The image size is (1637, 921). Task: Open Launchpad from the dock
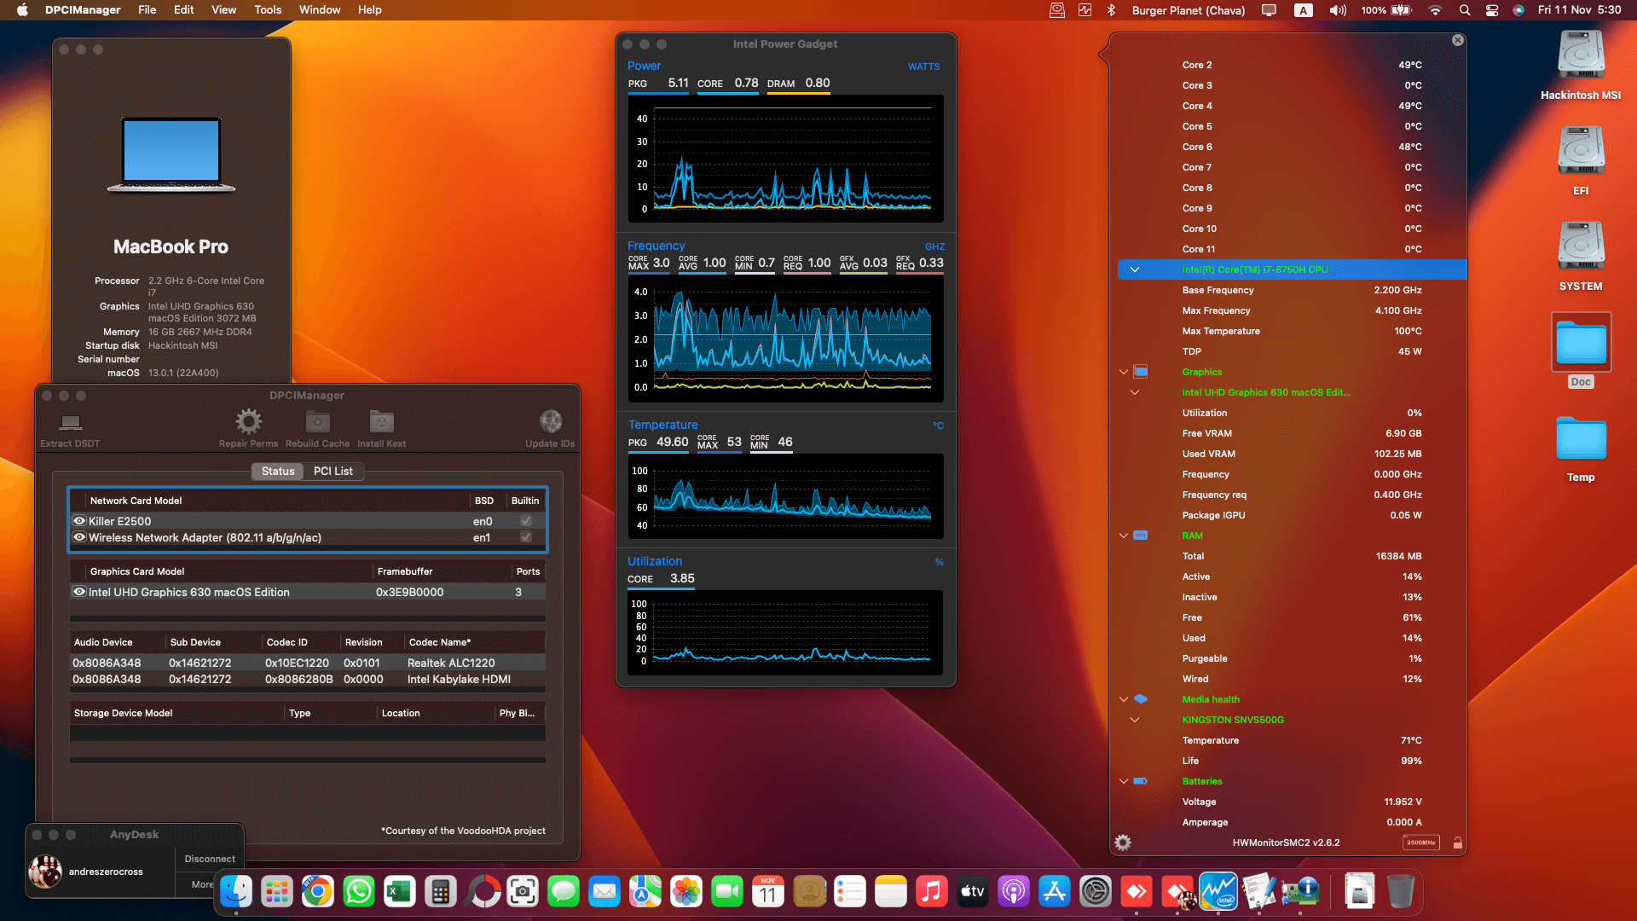point(277,892)
